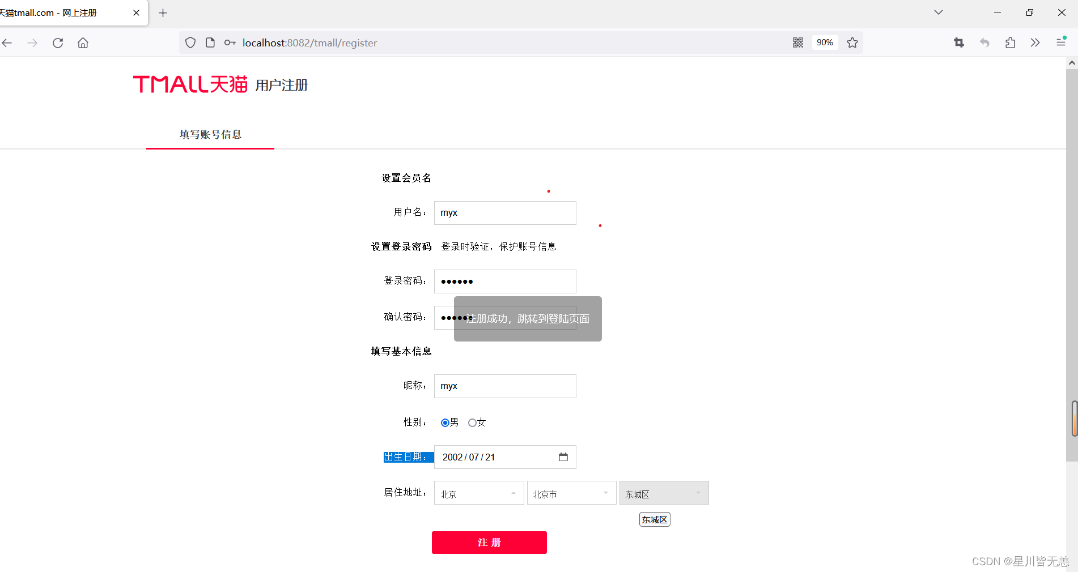Go back using the browser back arrow

(x=7, y=43)
